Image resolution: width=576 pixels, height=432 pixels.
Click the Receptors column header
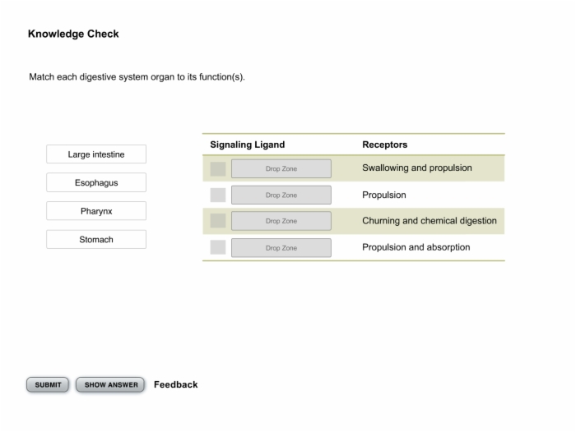pos(384,145)
